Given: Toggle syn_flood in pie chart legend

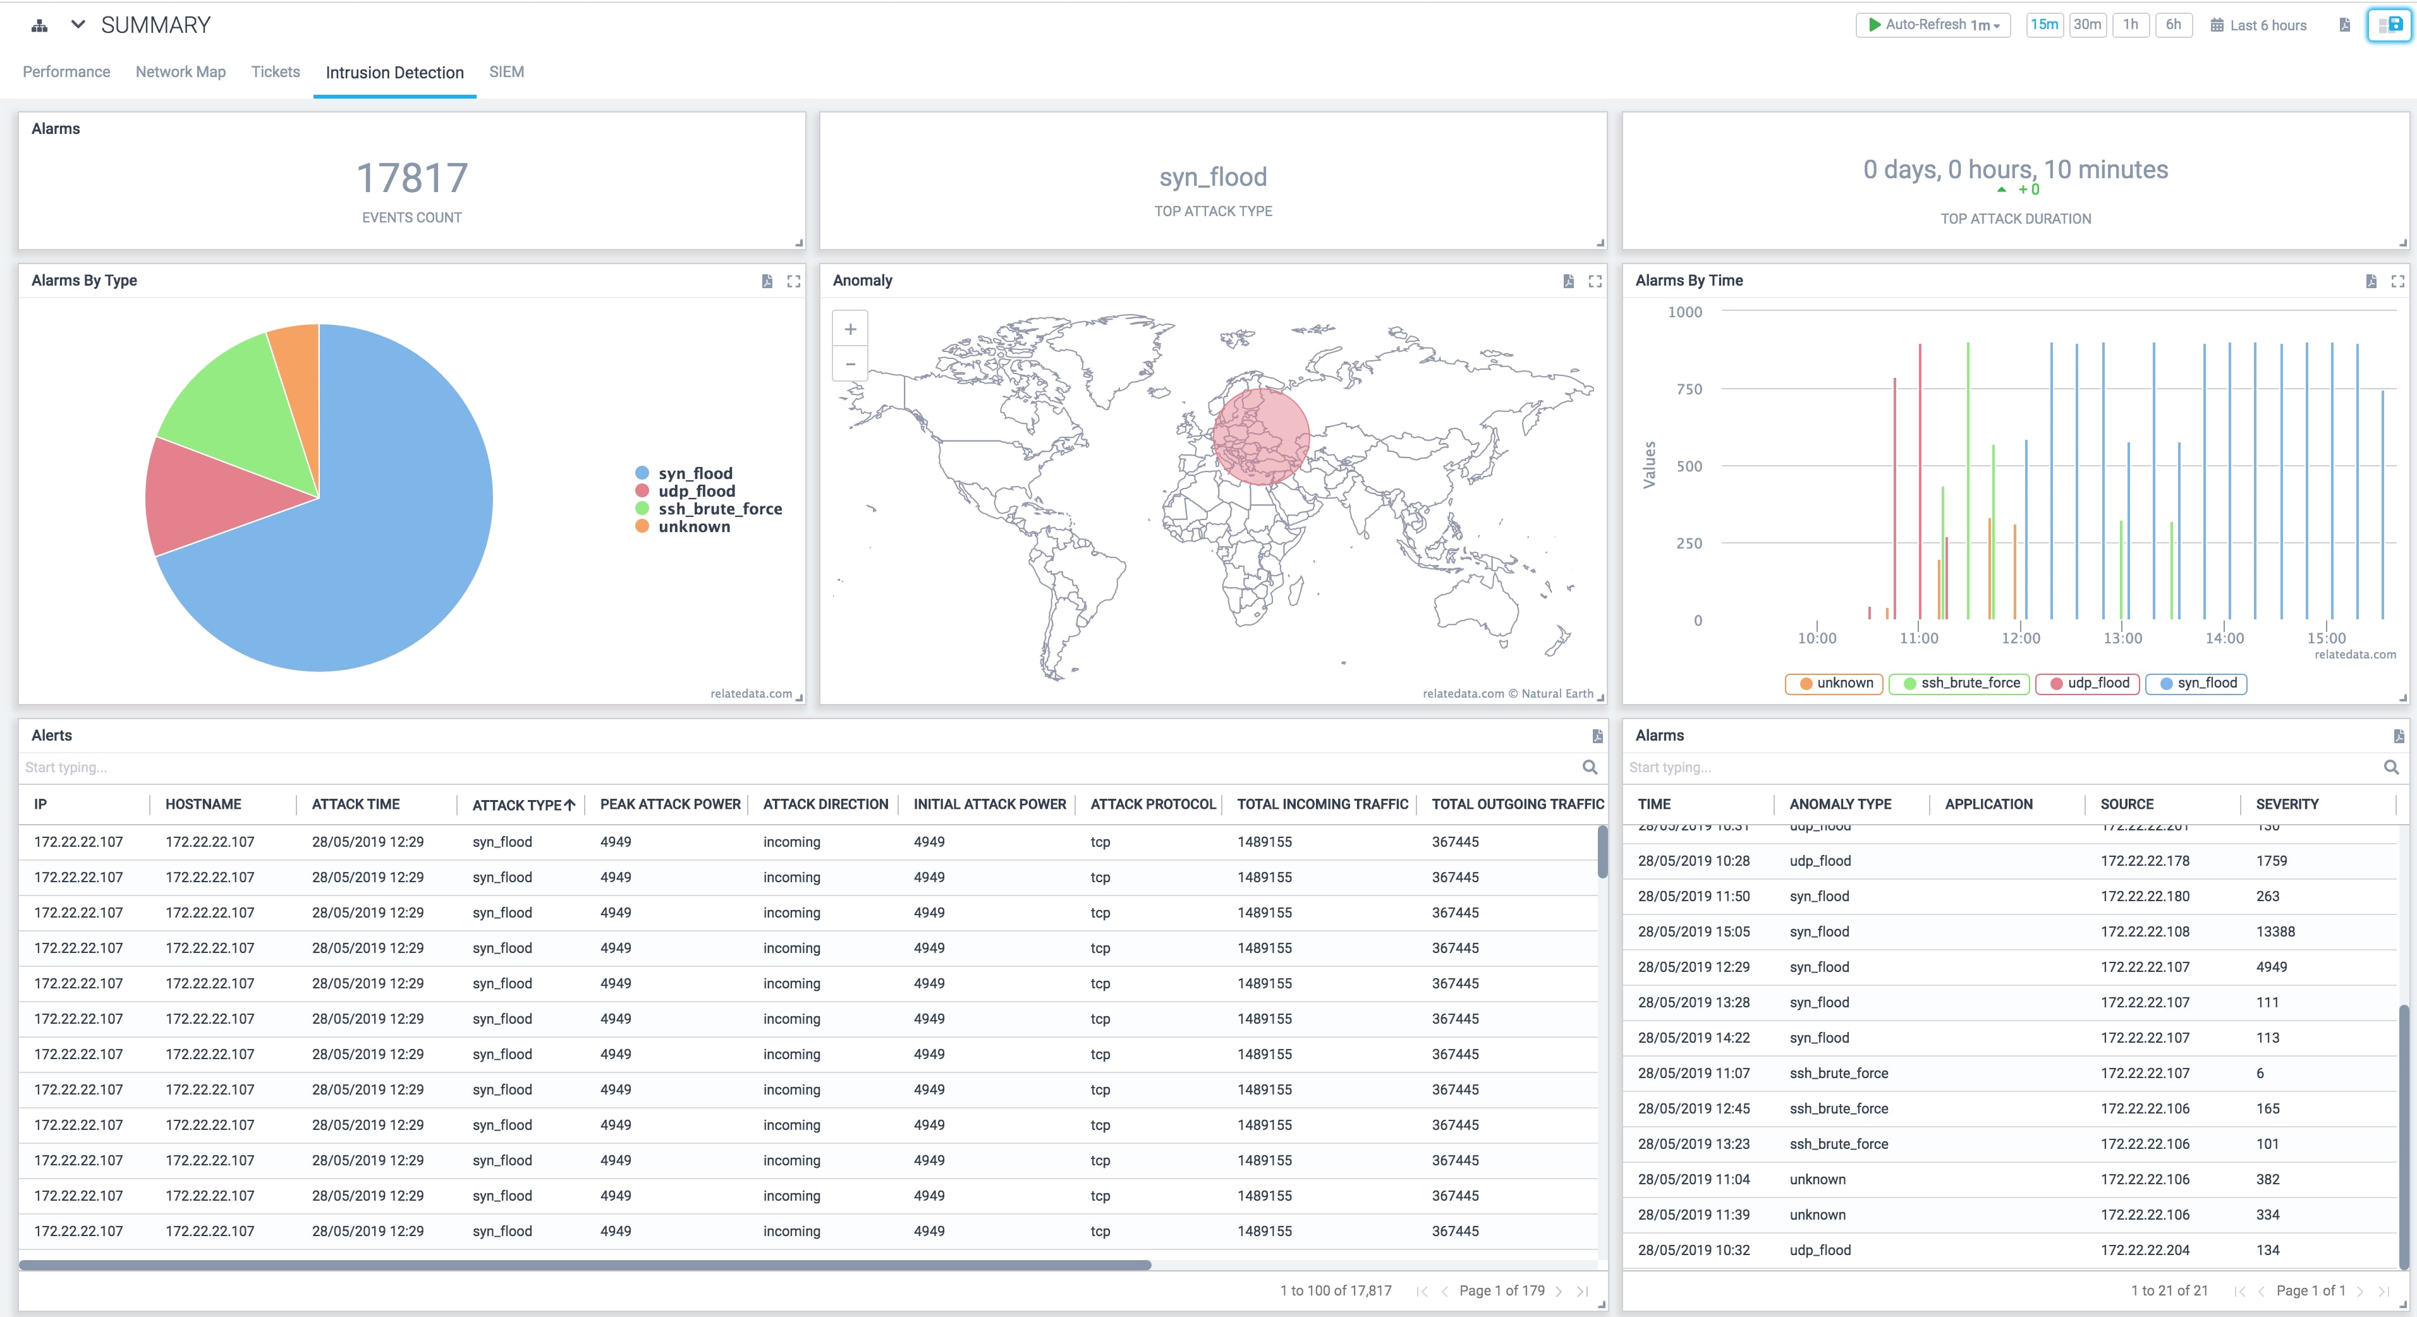Looking at the screenshot, I should [685, 473].
